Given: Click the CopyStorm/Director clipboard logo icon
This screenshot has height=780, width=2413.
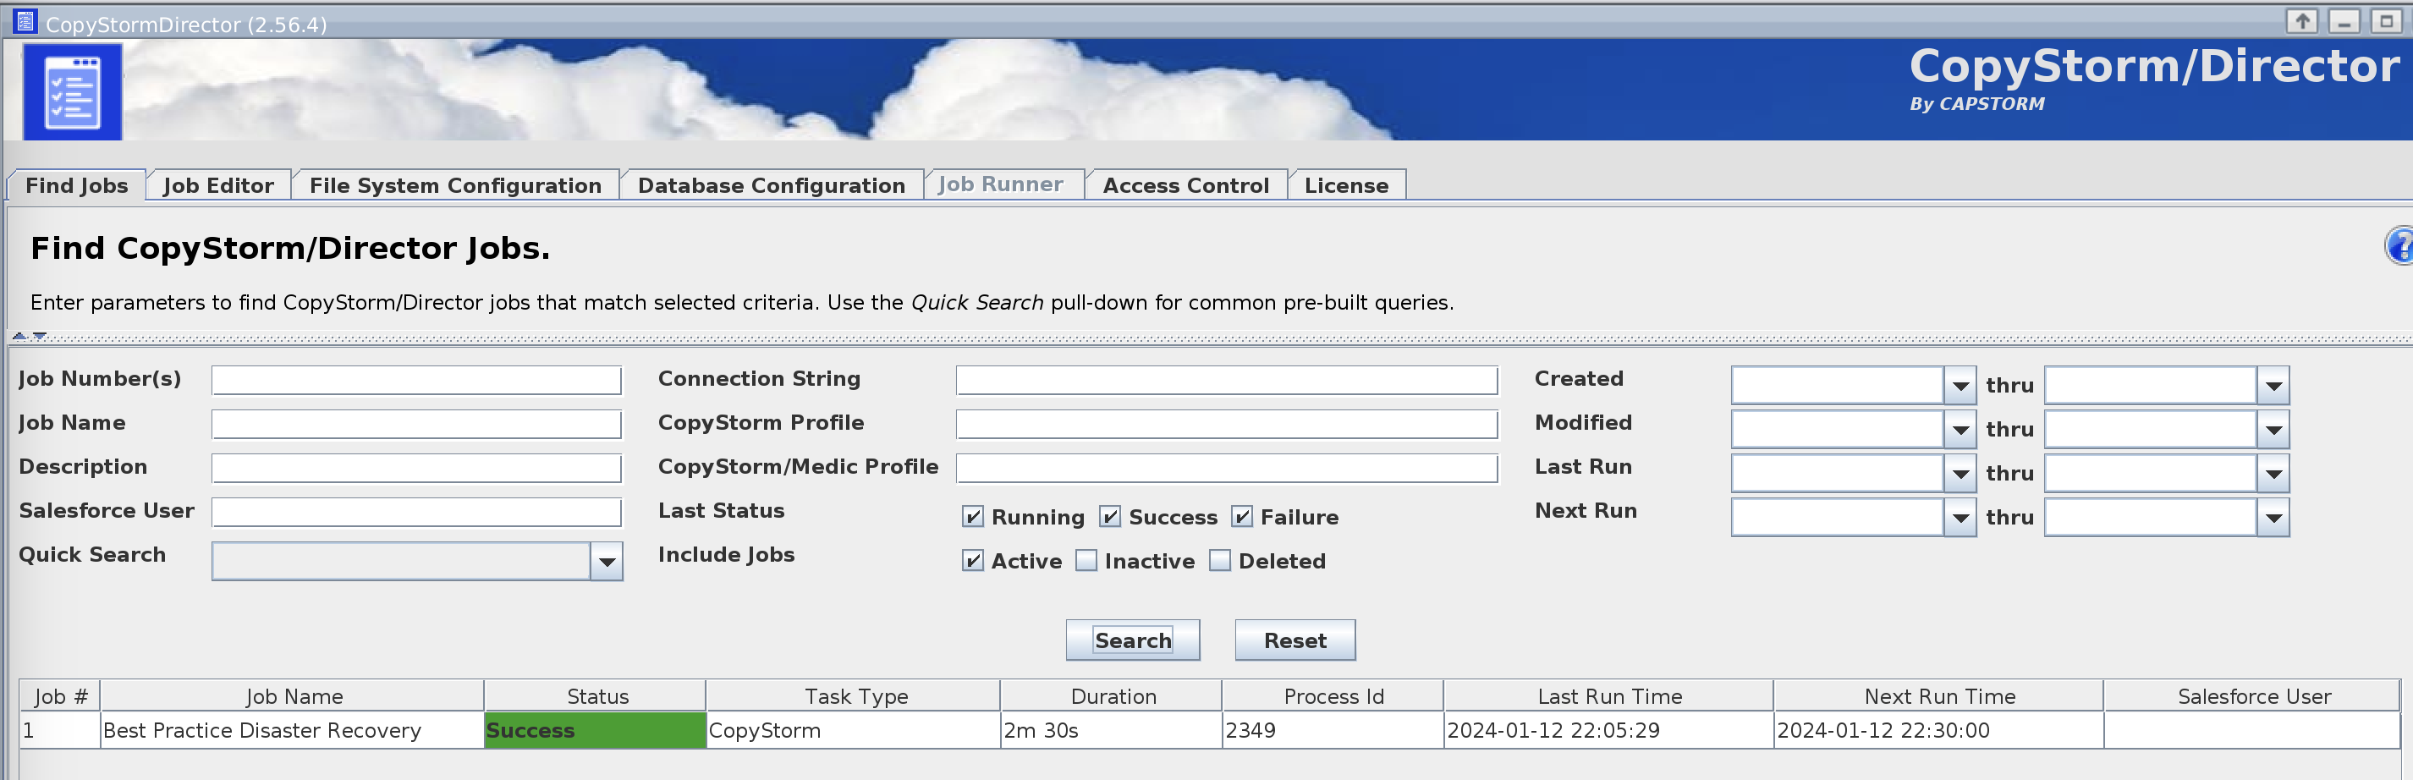Looking at the screenshot, I should [73, 91].
